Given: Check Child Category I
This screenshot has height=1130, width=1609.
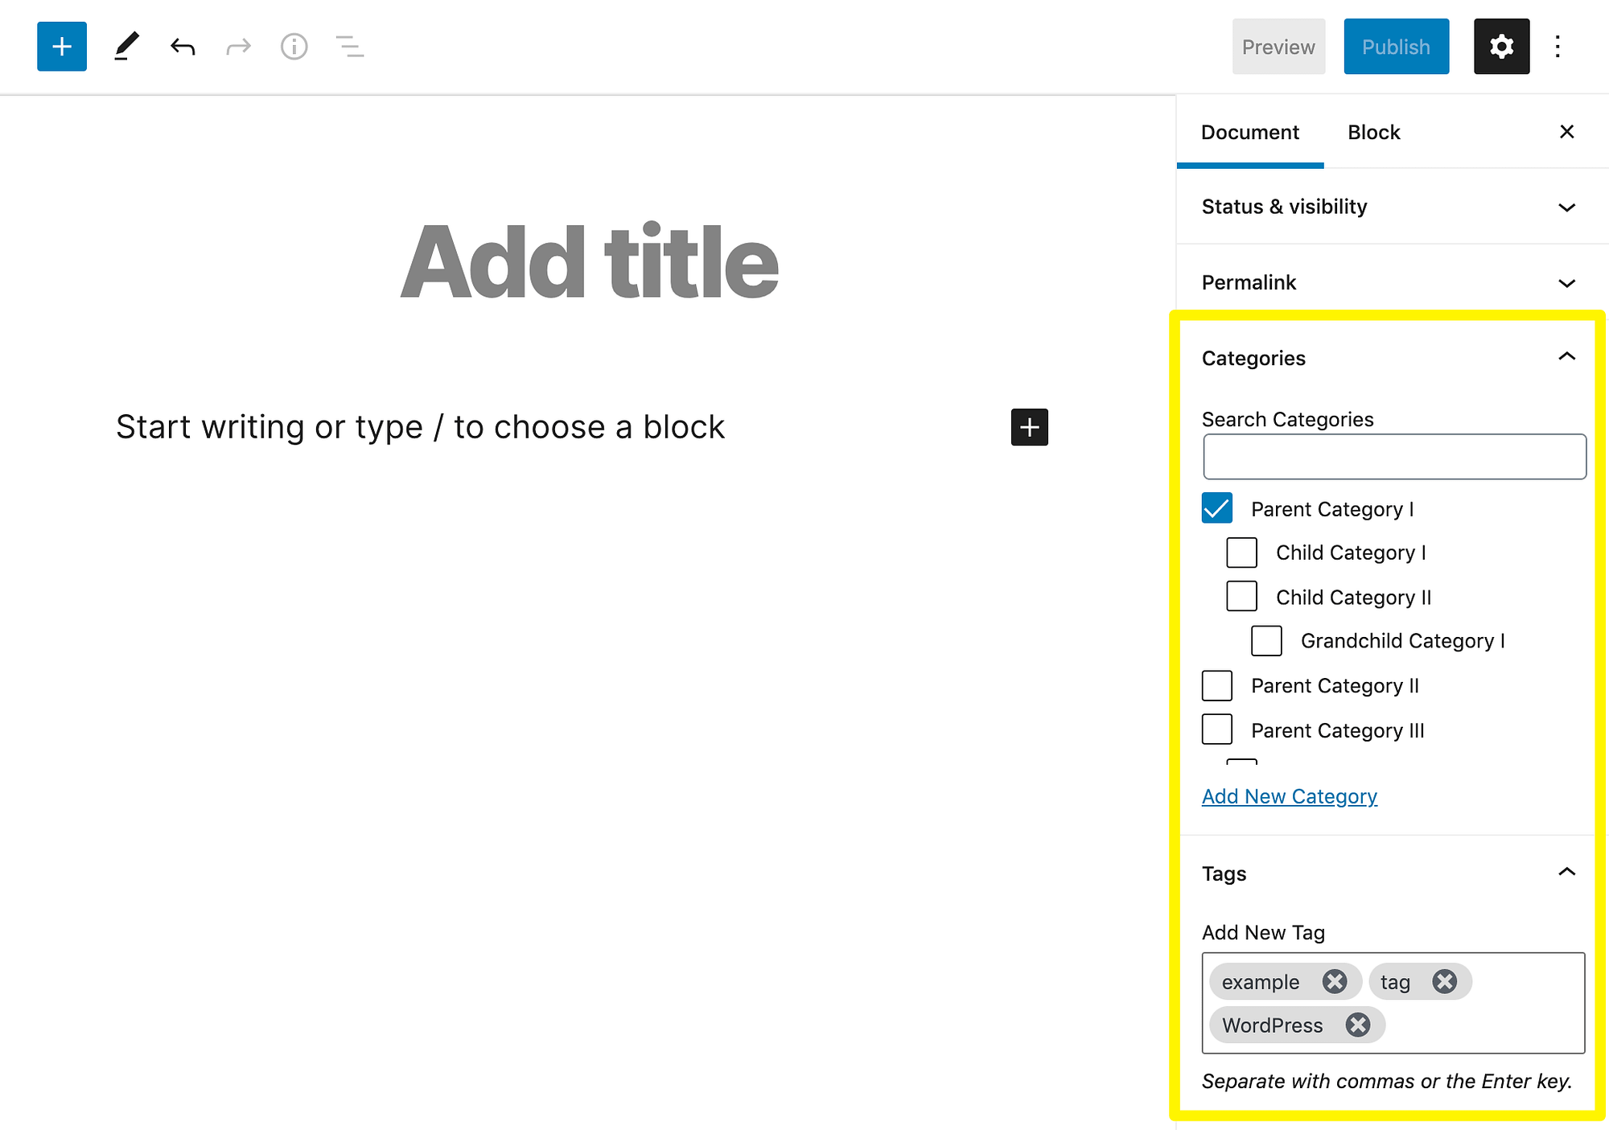Looking at the screenshot, I should (x=1241, y=553).
